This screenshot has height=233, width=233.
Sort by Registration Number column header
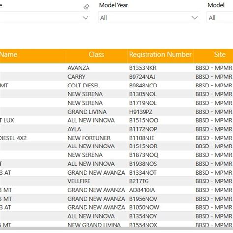[x=160, y=55]
